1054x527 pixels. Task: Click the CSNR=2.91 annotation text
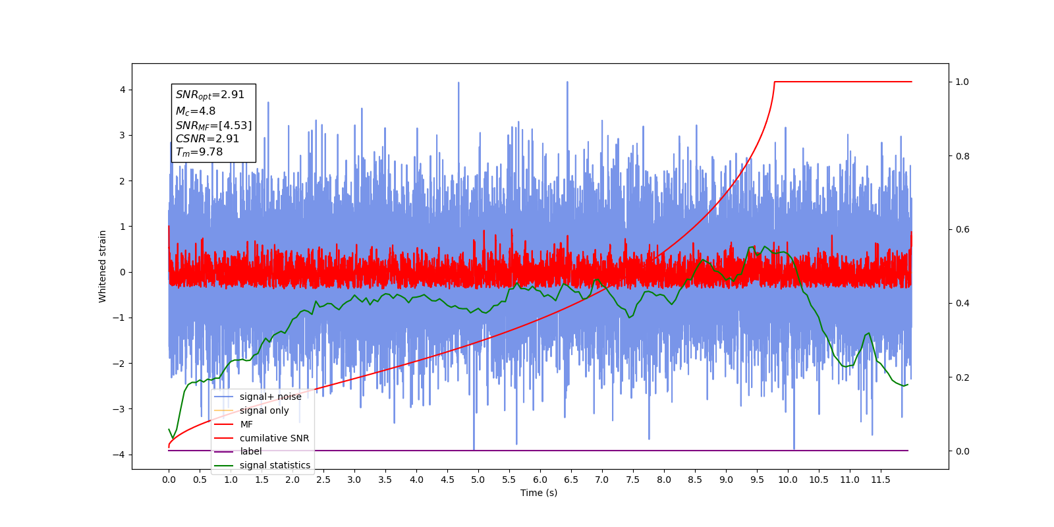[x=207, y=138]
